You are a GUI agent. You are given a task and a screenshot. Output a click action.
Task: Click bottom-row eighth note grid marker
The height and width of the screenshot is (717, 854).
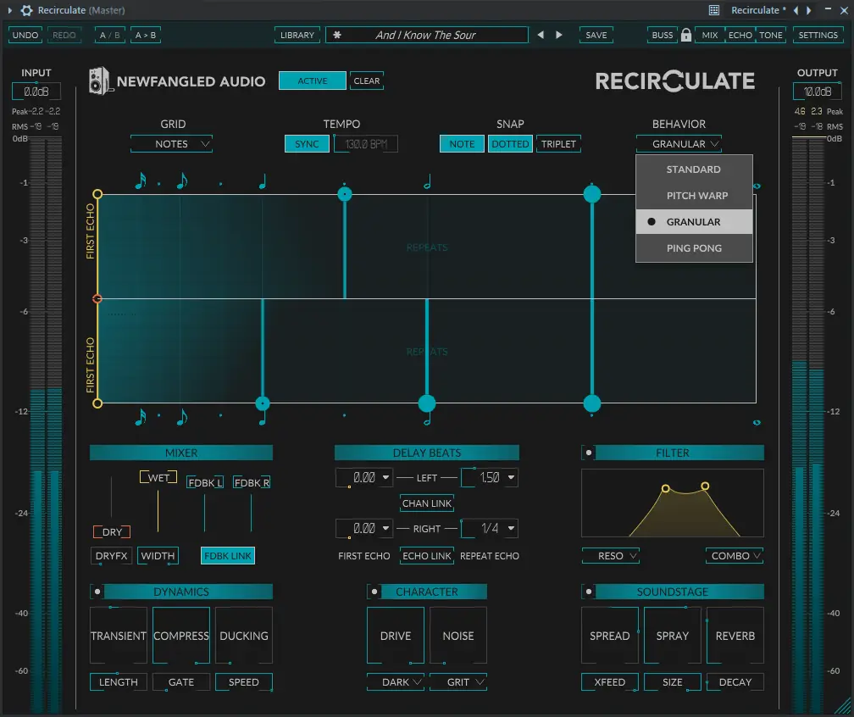[x=182, y=417]
